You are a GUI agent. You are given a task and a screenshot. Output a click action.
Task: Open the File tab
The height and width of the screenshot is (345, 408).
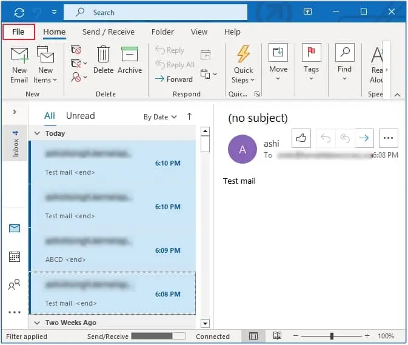(18, 32)
